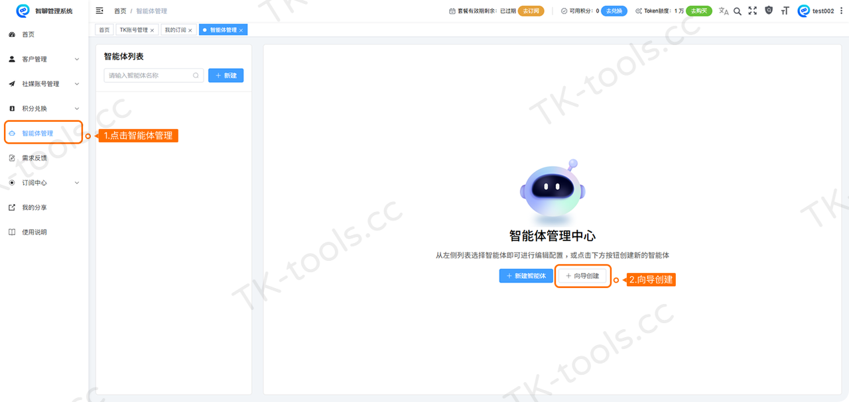The image size is (849, 402).
Task: Click the 智能体列表 heading
Action: tap(124, 56)
